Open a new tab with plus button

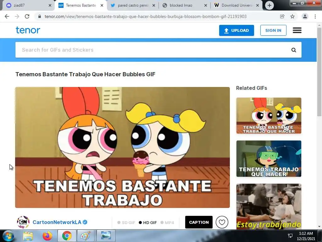coord(269,5)
